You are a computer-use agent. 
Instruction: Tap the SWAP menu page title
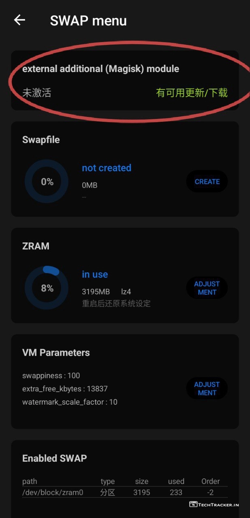(x=88, y=21)
